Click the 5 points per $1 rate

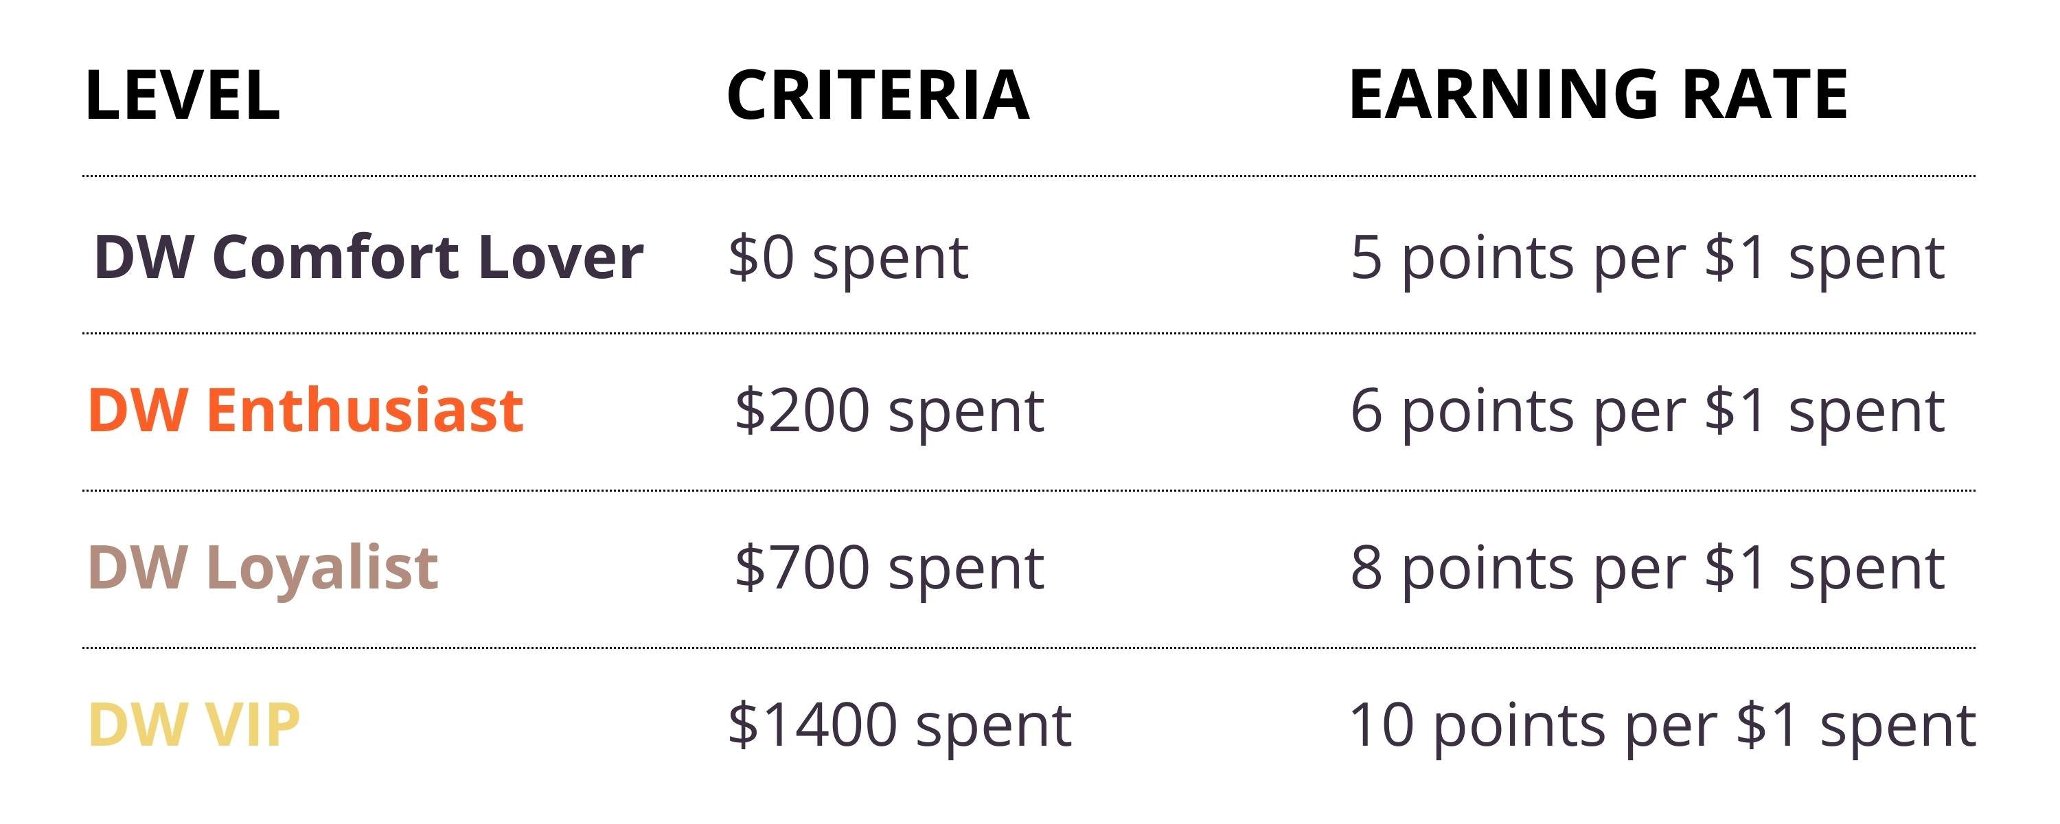[1647, 259]
